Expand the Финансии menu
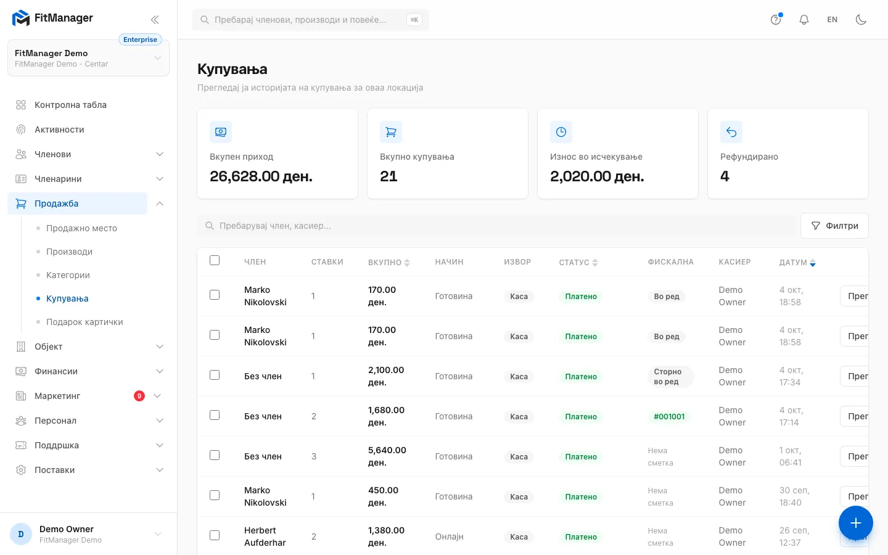The width and height of the screenshot is (888, 555). (x=160, y=371)
